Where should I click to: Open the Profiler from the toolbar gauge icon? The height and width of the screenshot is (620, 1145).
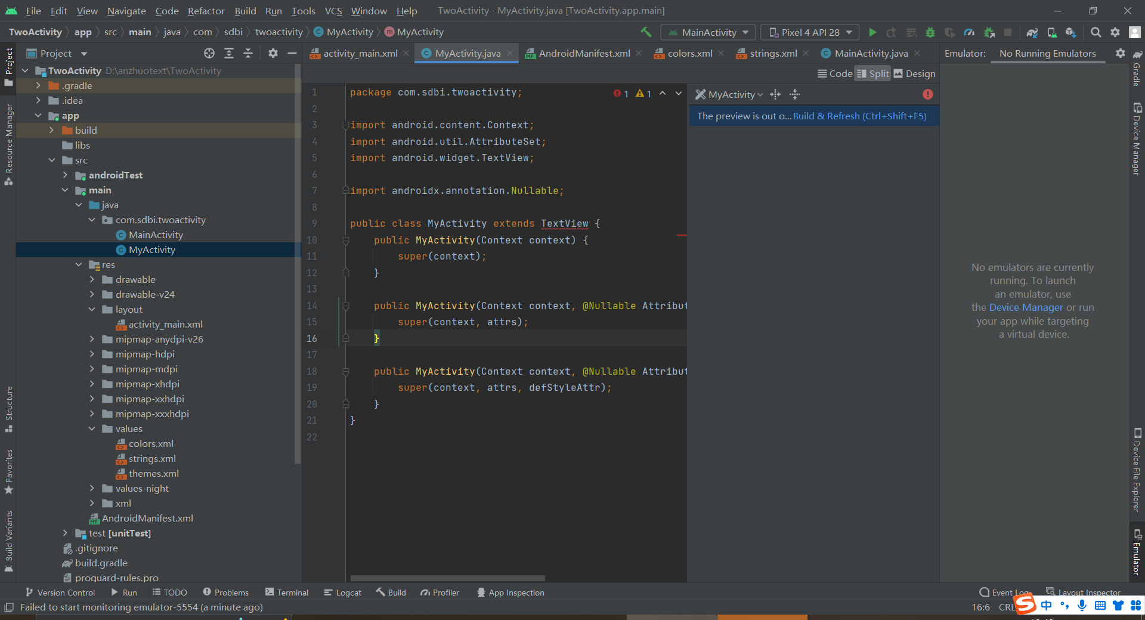click(969, 32)
